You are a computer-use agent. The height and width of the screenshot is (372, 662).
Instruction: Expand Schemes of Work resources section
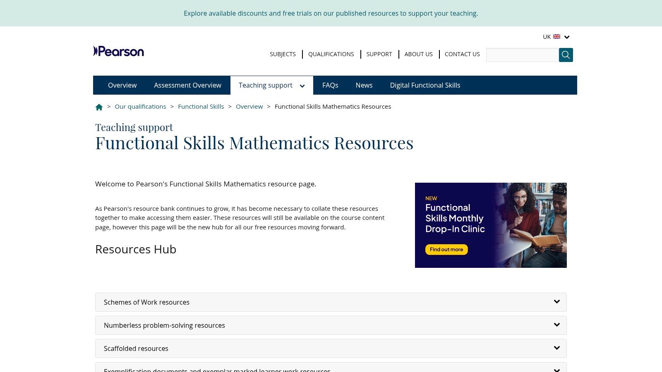(x=331, y=302)
